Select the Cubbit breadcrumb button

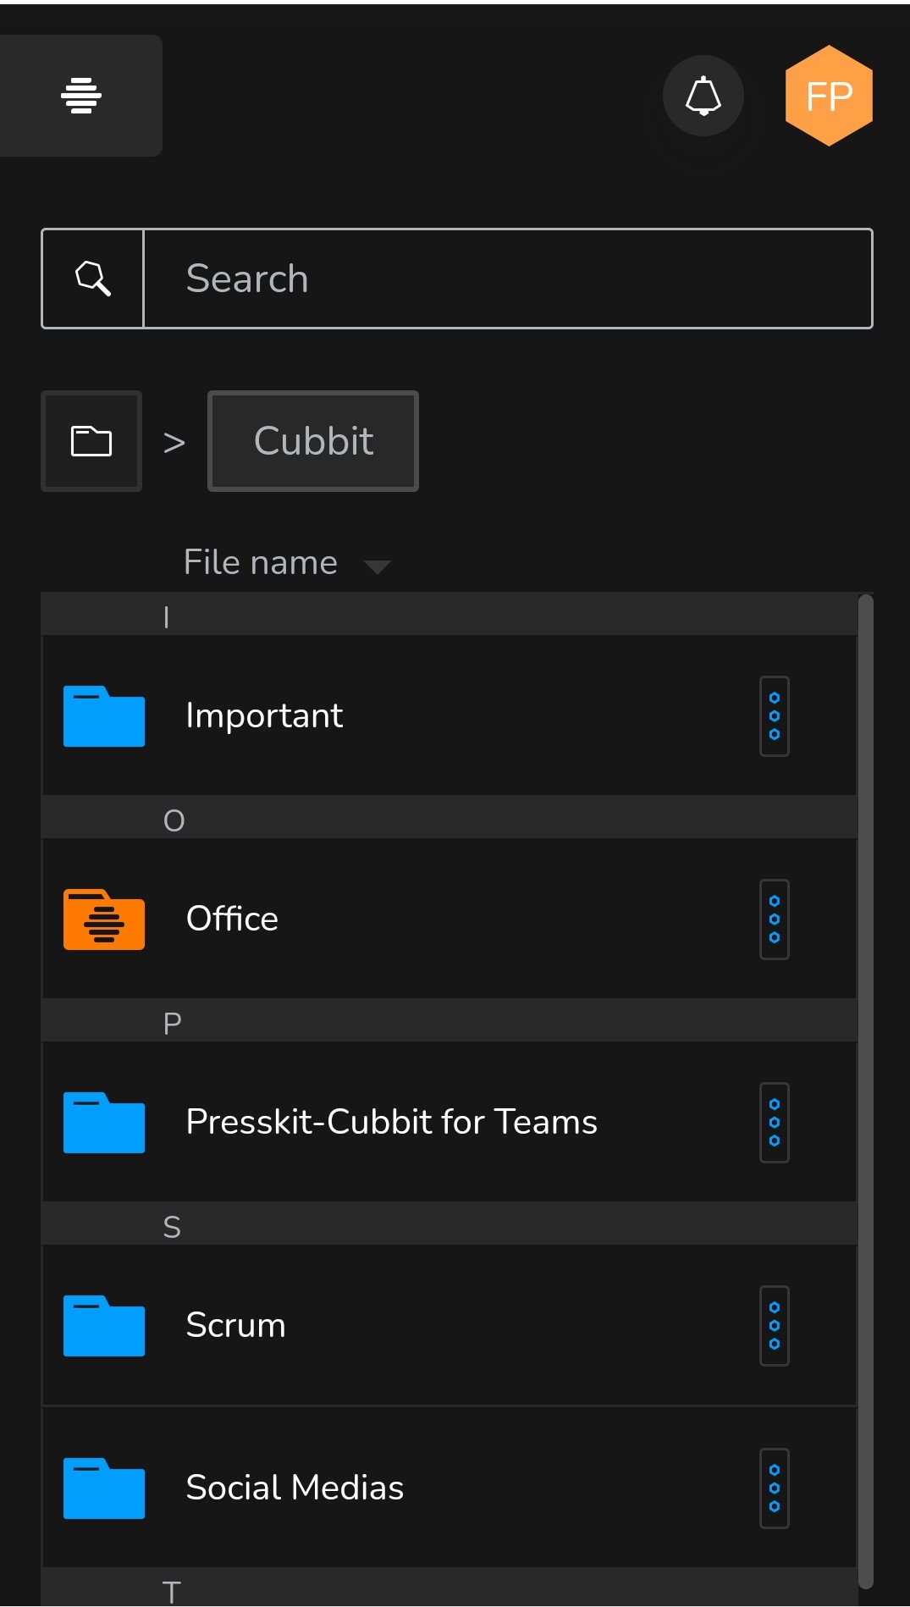point(313,441)
